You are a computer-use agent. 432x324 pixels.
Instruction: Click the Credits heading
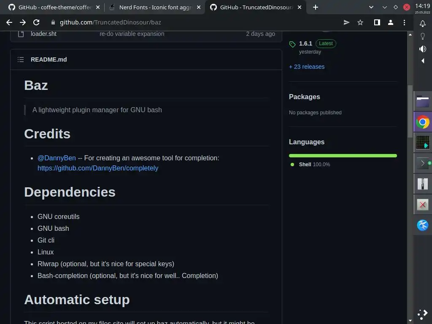tap(47, 134)
